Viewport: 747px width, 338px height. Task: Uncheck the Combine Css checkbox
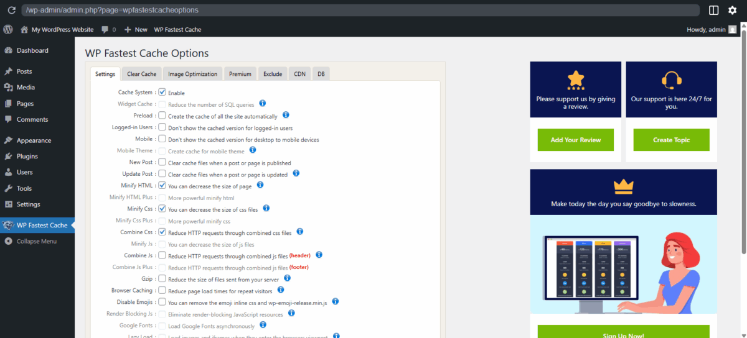tap(162, 232)
